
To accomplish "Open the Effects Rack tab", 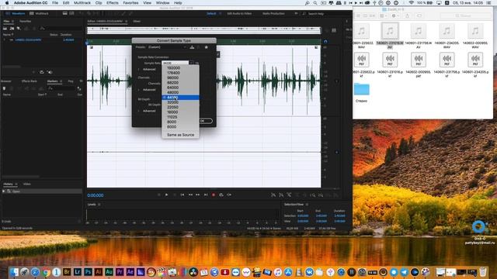I will [x=30, y=81].
